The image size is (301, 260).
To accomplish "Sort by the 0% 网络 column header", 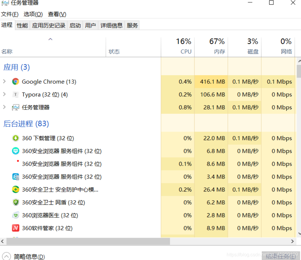I will coord(278,47).
